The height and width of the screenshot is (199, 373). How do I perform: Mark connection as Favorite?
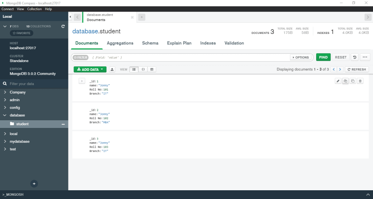tap(21, 33)
